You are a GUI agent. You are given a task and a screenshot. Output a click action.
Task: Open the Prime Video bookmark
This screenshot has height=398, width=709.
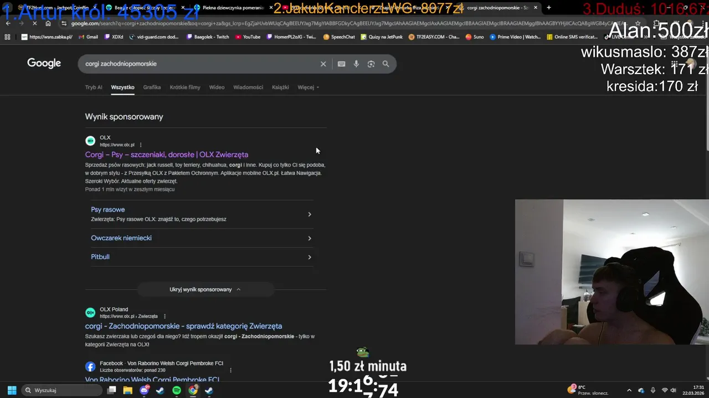click(x=515, y=37)
